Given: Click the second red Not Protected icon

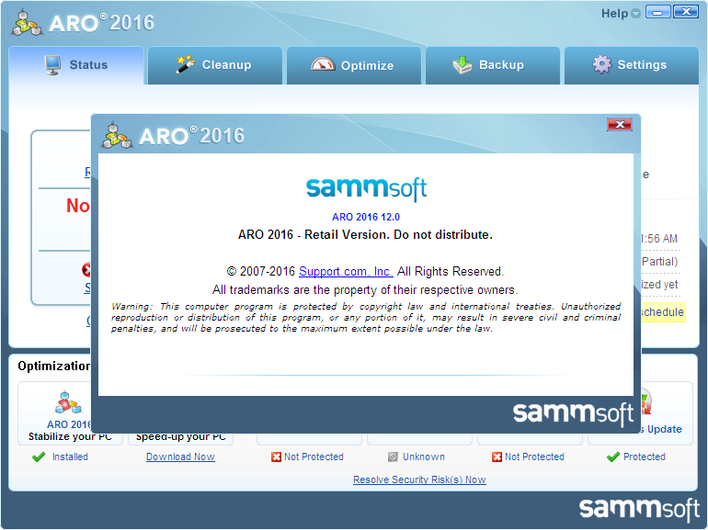Looking at the screenshot, I should pyautogui.click(x=497, y=457).
